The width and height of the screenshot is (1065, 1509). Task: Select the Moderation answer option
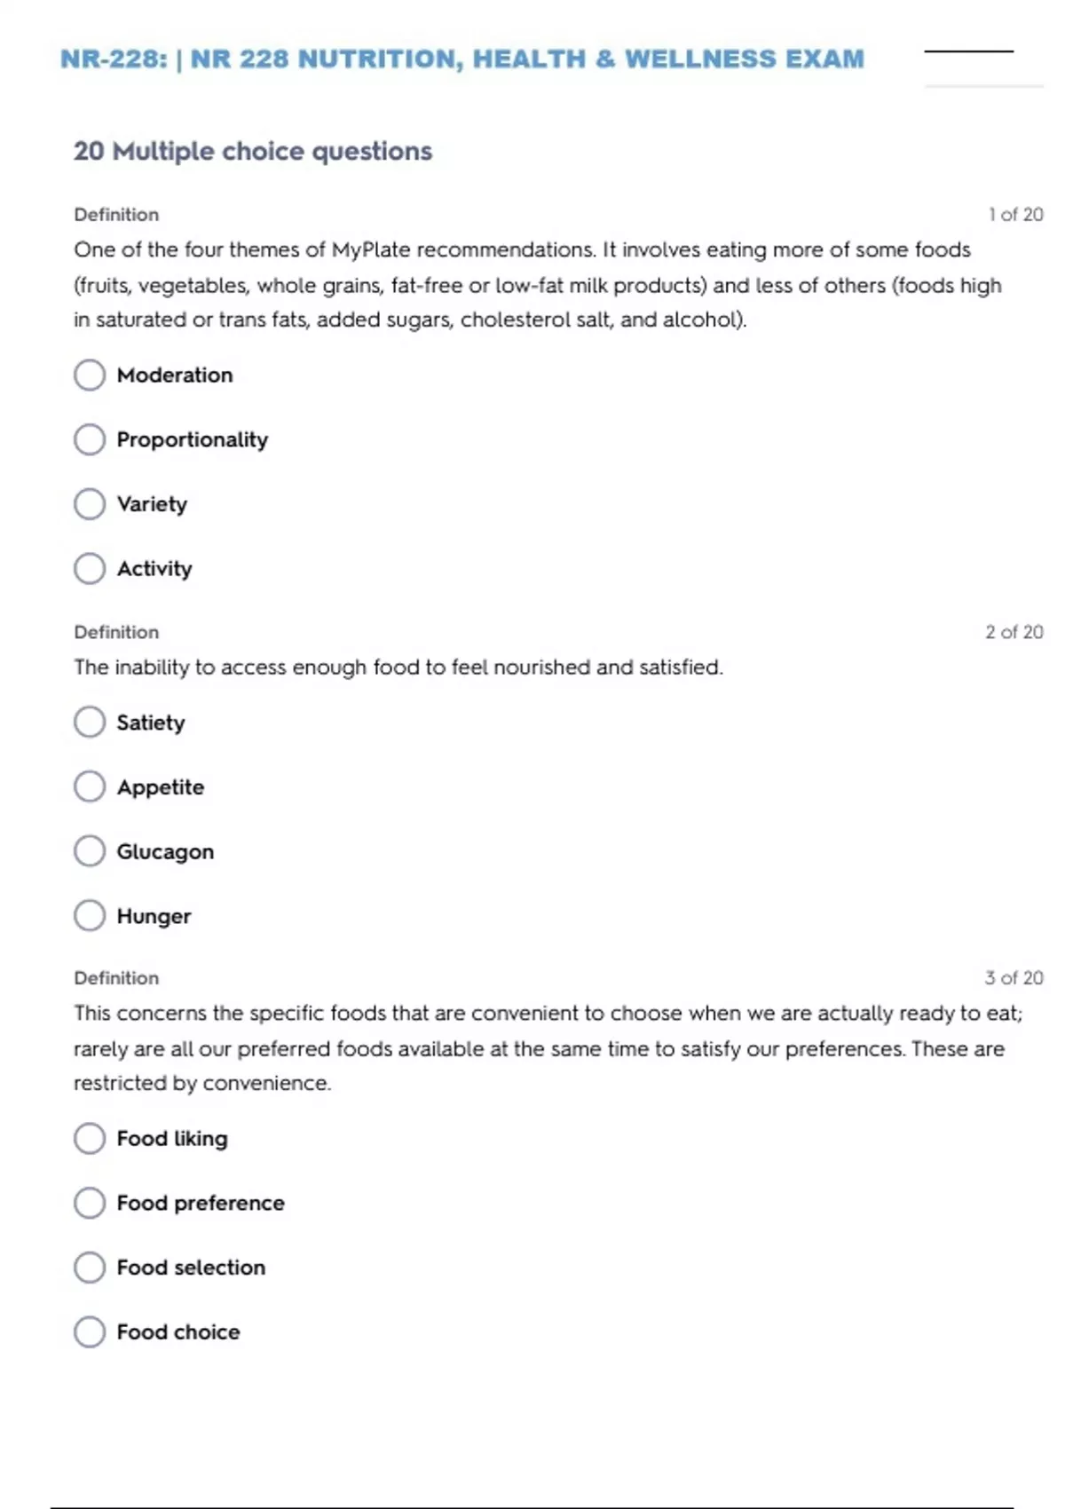pyautogui.click(x=90, y=375)
